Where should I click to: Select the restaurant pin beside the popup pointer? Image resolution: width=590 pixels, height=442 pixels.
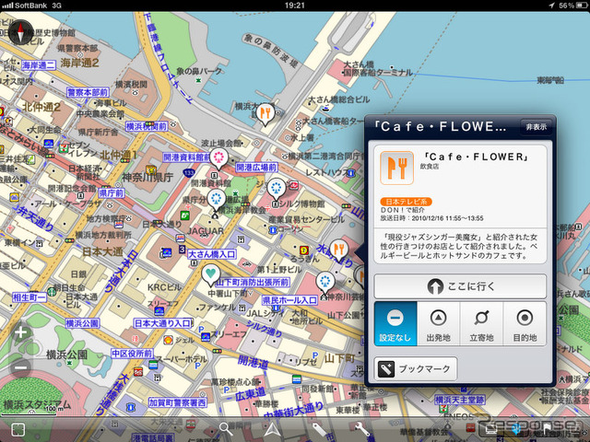click(x=338, y=250)
